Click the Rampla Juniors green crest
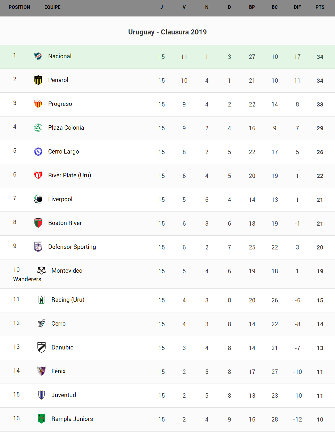The height and width of the screenshot is (433, 335). (41, 419)
